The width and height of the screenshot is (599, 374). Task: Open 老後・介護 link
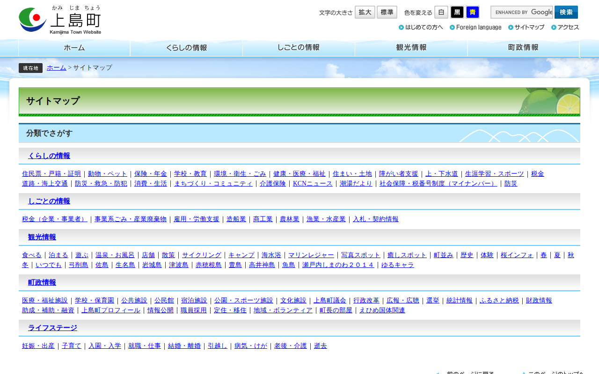click(x=291, y=346)
